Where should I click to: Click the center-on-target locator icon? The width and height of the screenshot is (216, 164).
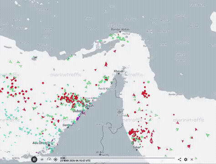(x=56, y=159)
